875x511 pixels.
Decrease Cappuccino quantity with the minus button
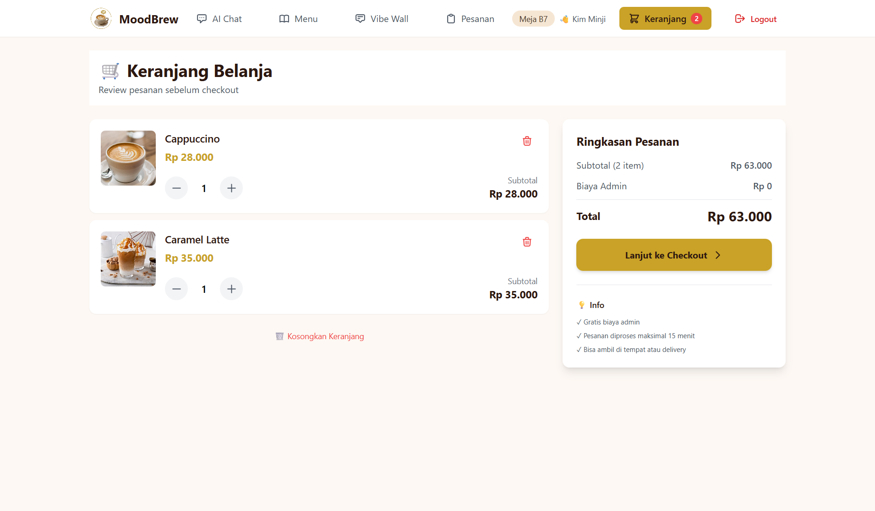point(176,188)
